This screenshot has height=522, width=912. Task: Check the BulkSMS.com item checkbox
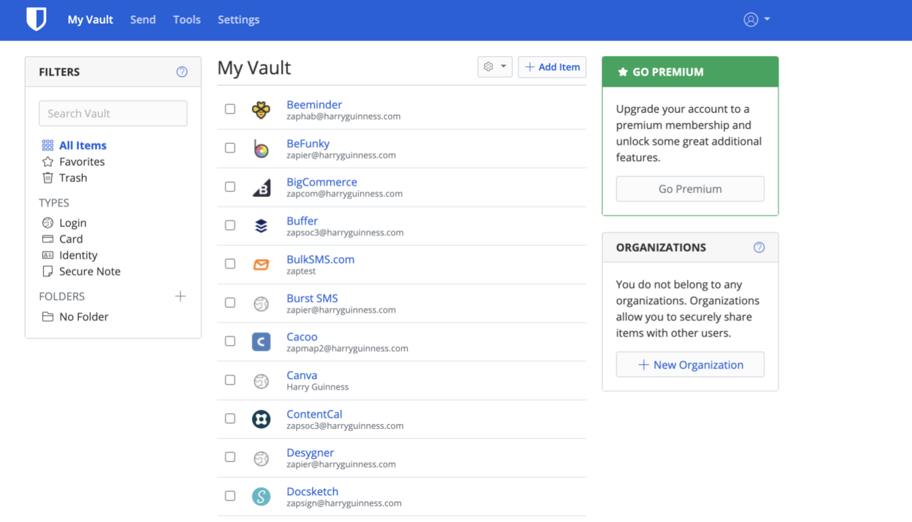230,264
